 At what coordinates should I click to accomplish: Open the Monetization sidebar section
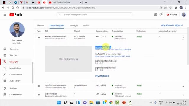[x=15, y=68]
